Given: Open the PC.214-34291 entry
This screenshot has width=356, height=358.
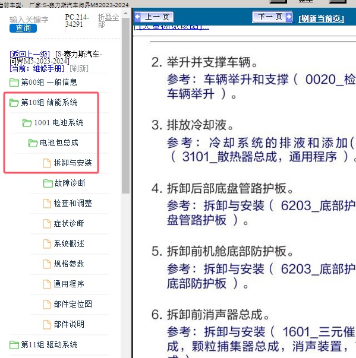Looking at the screenshot, I should click(77, 21).
